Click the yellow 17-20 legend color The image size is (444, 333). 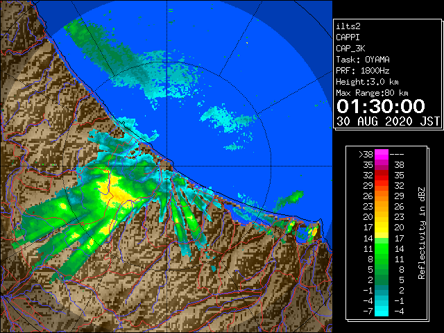(x=382, y=228)
